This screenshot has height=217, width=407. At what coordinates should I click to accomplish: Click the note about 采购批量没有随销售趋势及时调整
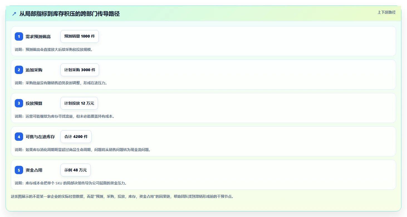point(61,83)
